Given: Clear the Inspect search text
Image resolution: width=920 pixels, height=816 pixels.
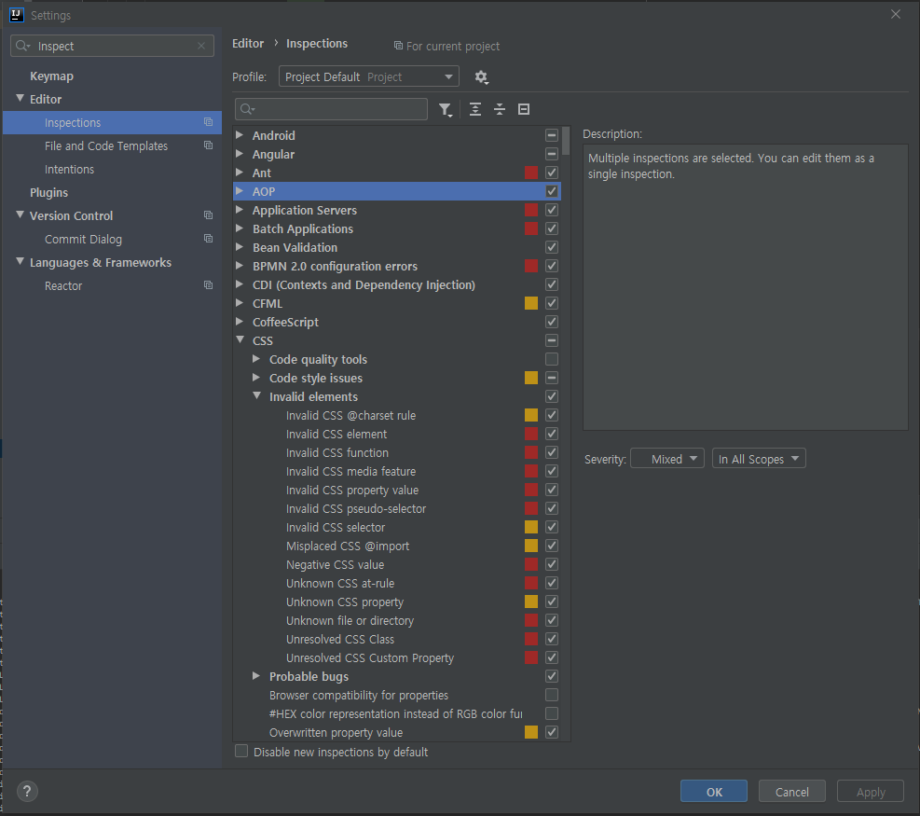Looking at the screenshot, I should (201, 46).
